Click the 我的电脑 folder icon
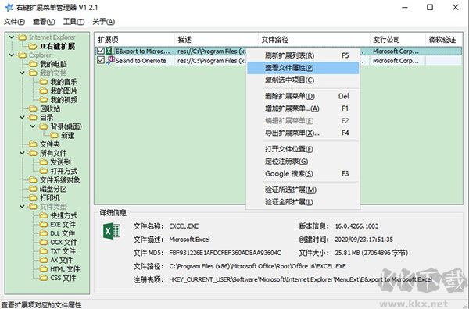 tap(33, 64)
